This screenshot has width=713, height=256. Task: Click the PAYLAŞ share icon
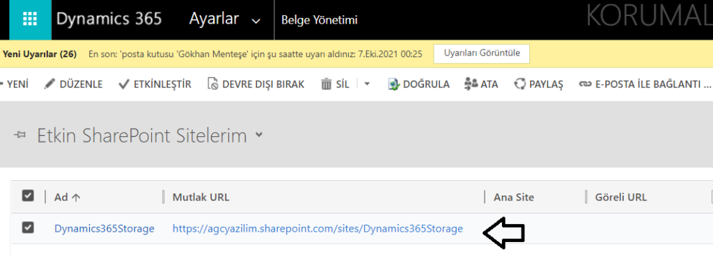click(x=519, y=84)
